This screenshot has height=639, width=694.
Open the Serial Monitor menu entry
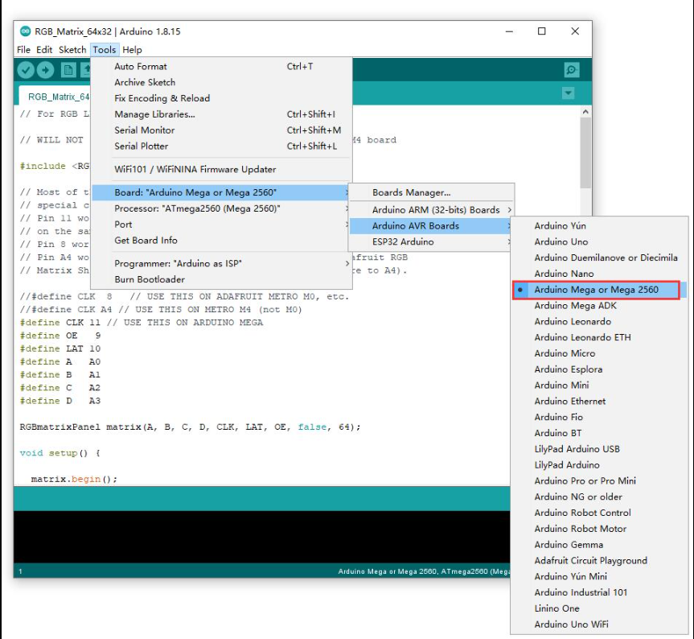(x=221, y=130)
